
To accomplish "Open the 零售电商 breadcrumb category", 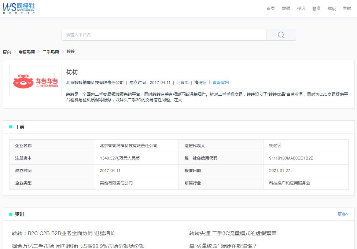I will (26, 52).
